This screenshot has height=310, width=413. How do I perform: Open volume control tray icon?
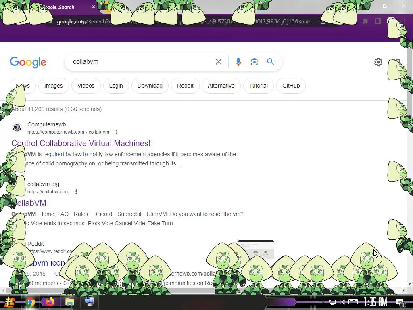click(x=342, y=302)
